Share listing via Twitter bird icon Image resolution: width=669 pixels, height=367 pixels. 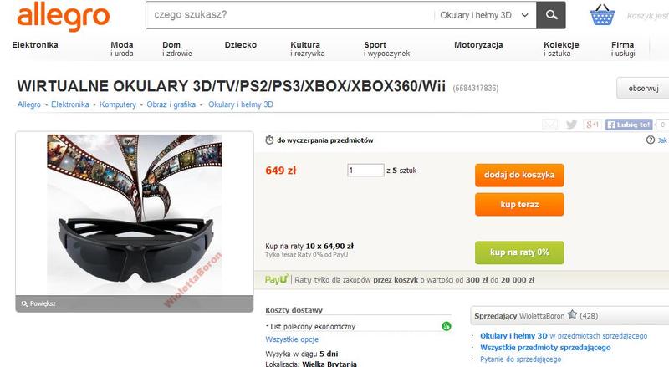571,125
